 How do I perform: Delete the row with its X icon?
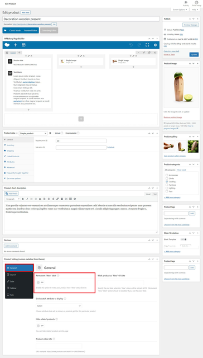pyautogui.click(x=154, y=53)
